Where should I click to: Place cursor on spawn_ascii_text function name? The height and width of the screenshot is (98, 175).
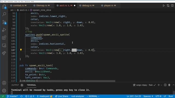(x=40, y=65)
